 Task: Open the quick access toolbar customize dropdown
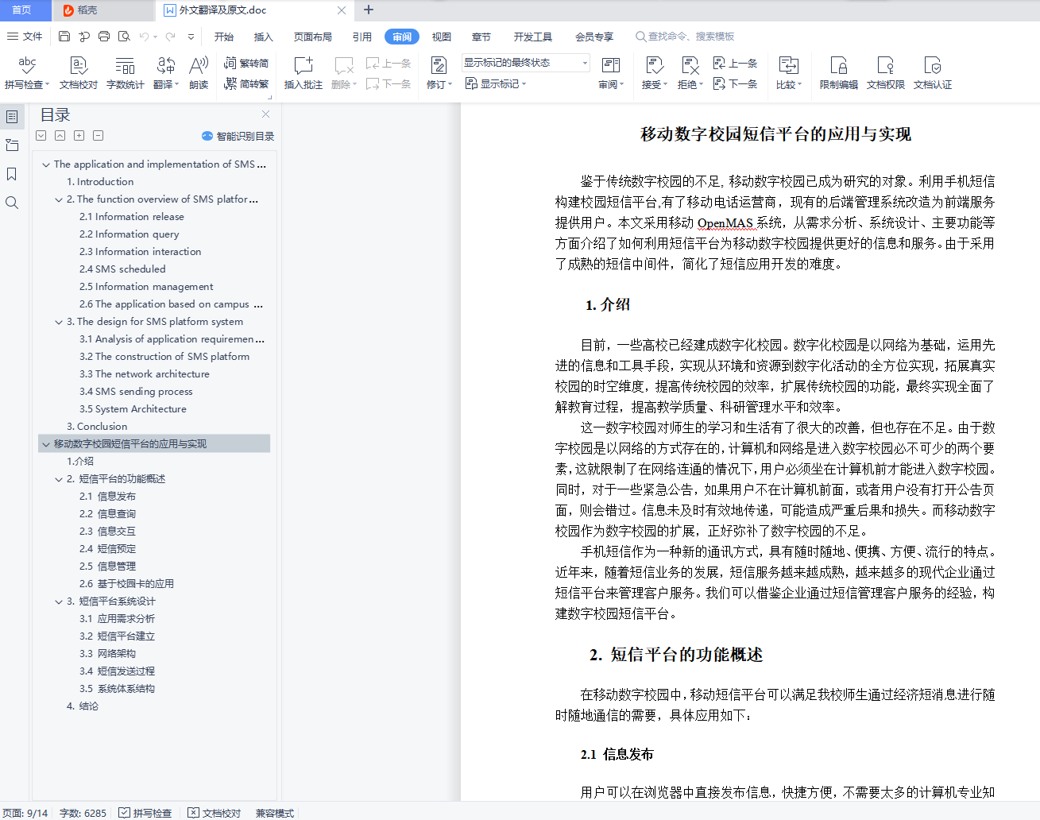[191, 37]
